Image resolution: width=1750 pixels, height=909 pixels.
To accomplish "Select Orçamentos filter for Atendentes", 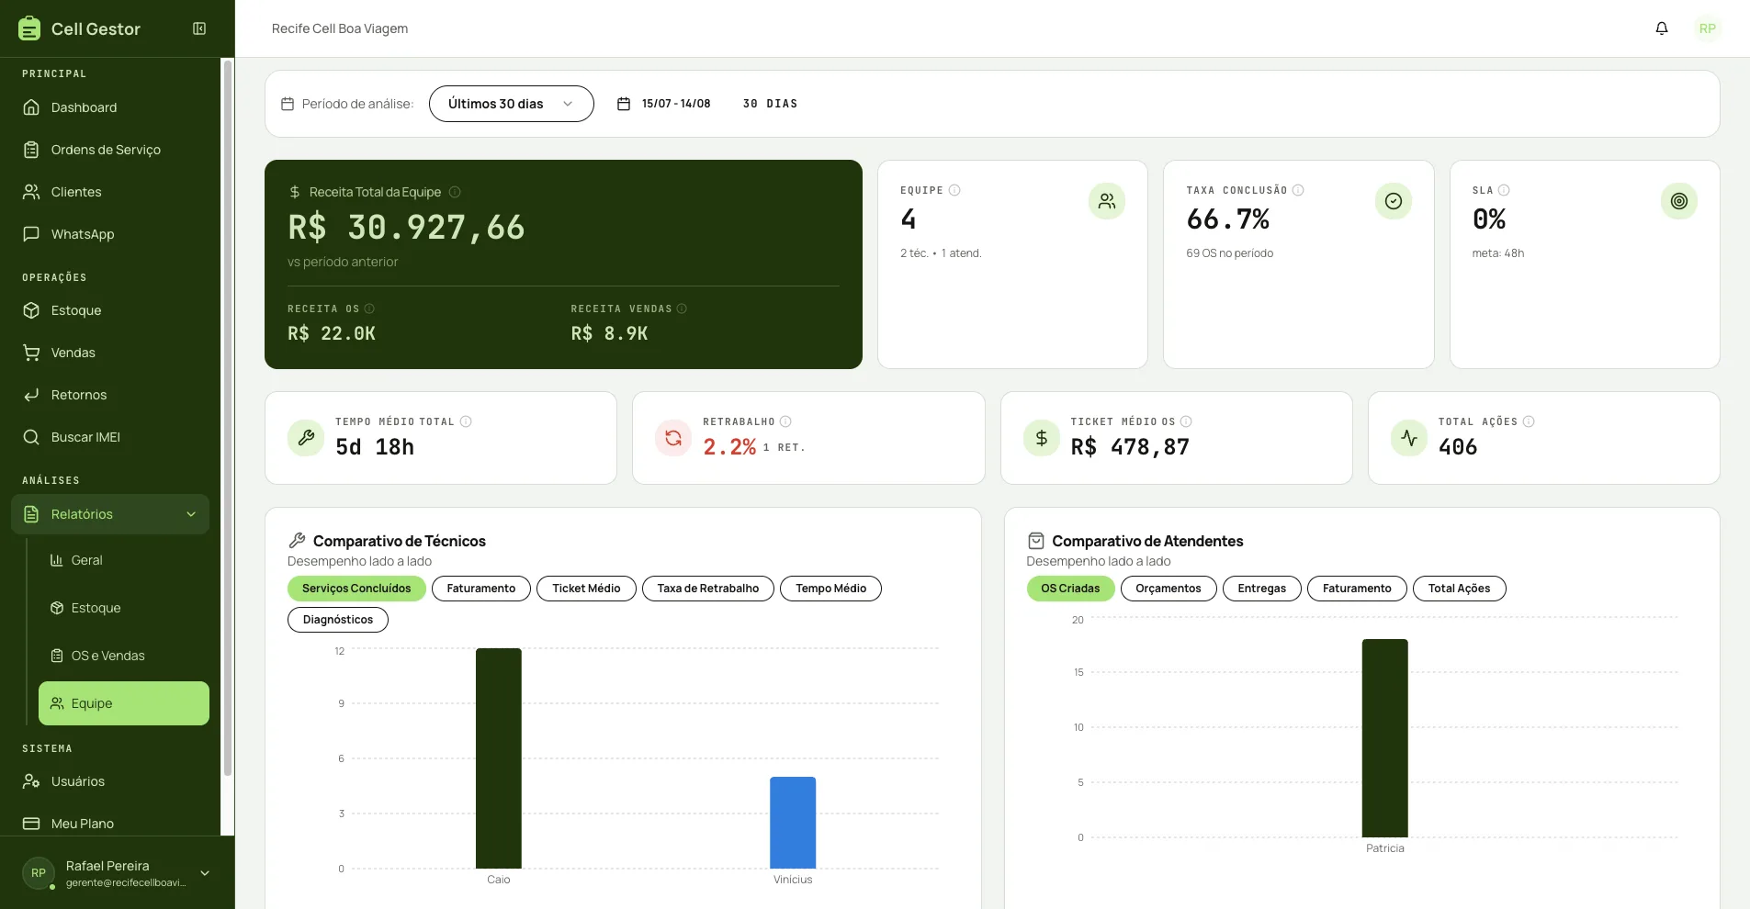I will [1169, 589].
